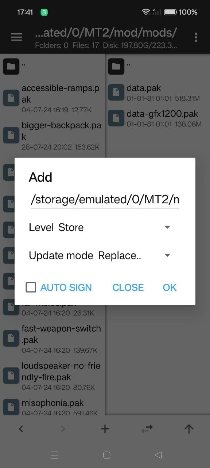The width and height of the screenshot is (210, 468).
Task: Open parent folder in the right pane
Action: click(157, 67)
